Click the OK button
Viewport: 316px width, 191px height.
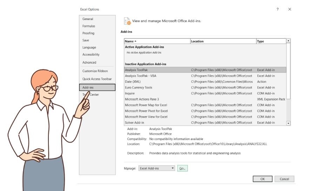click(x=263, y=179)
